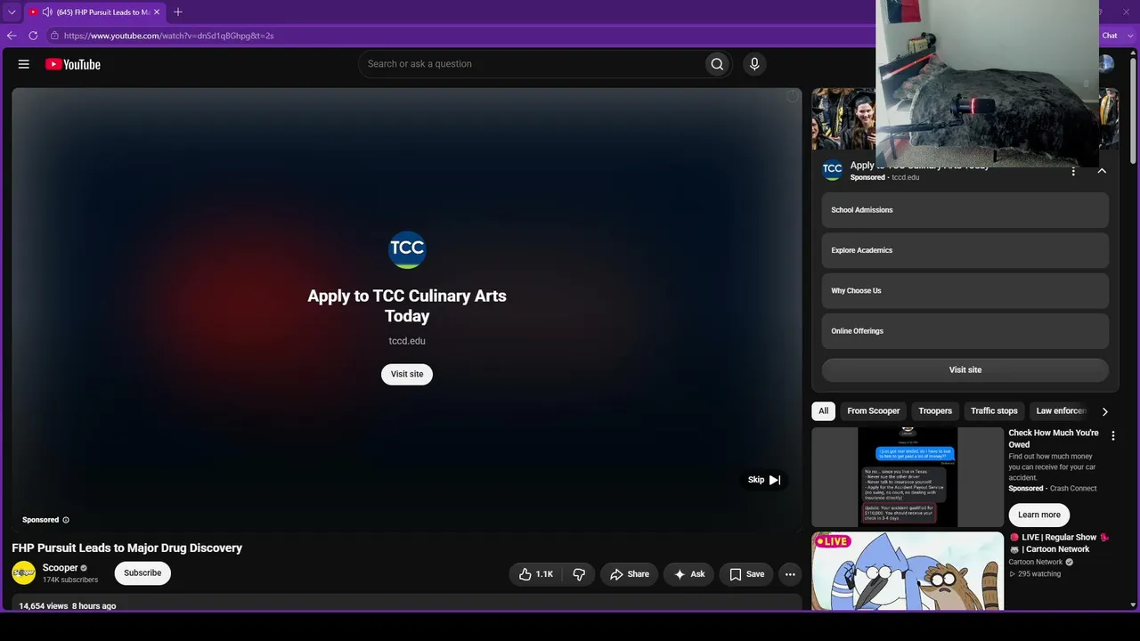Open three-dot menu on TCC sidebar ad
This screenshot has height=641, width=1140.
(1073, 171)
